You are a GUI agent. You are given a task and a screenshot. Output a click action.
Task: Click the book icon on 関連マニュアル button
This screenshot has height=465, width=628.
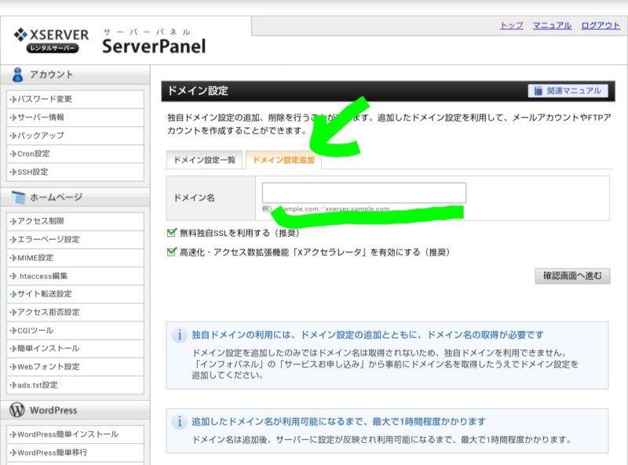(x=539, y=91)
